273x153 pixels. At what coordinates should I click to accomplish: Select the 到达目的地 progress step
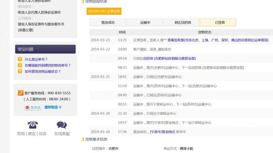coord(183,23)
